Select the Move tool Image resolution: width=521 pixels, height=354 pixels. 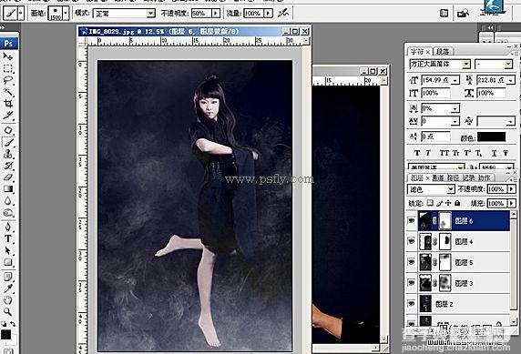tap(7, 56)
